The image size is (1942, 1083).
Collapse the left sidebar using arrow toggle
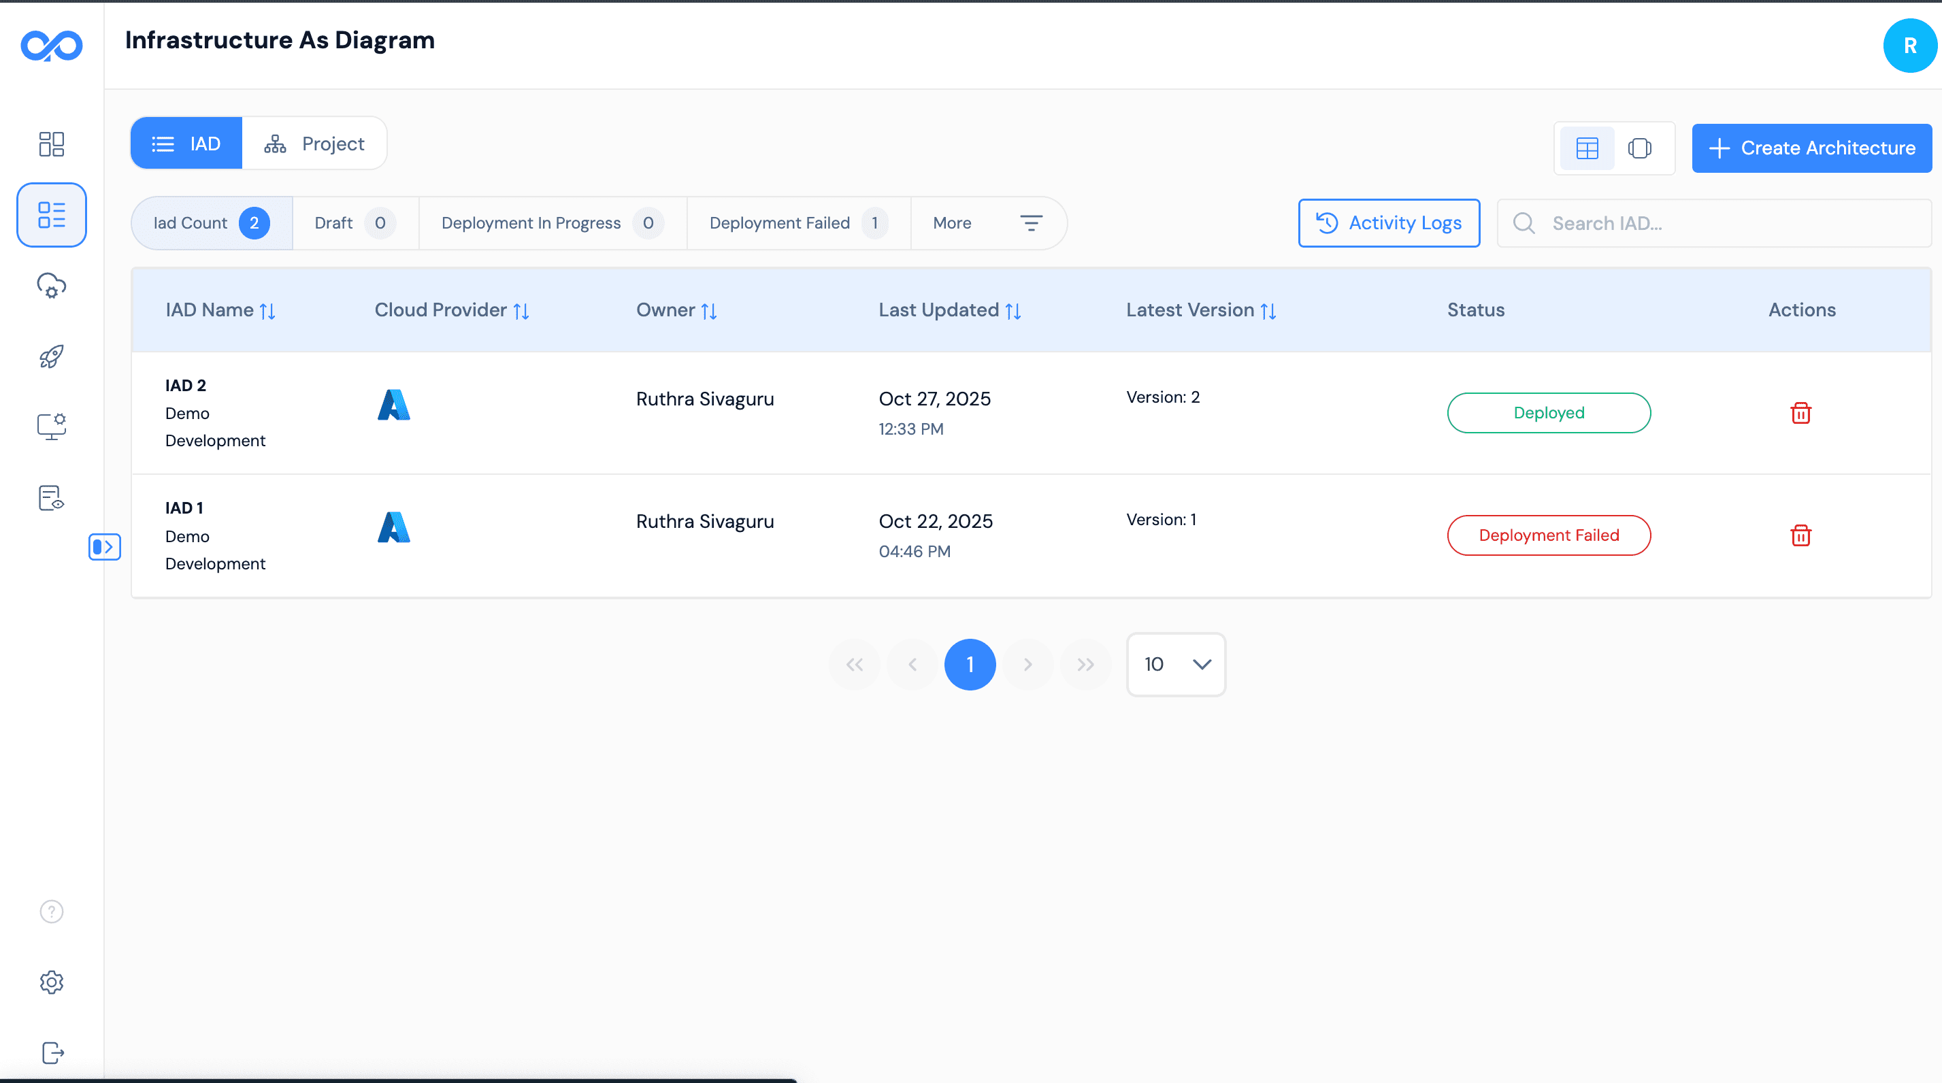[x=105, y=546]
